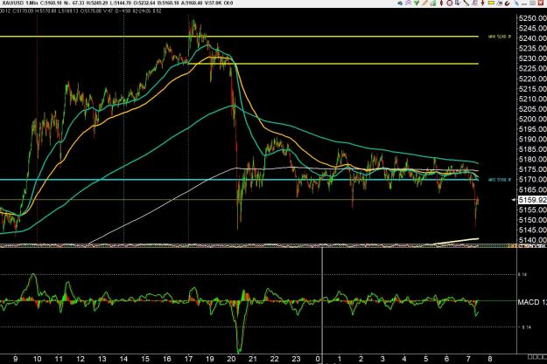The height and width of the screenshot is (364, 547).
Task: Select the yellow rectangle tool
Action: click(x=491, y=3)
